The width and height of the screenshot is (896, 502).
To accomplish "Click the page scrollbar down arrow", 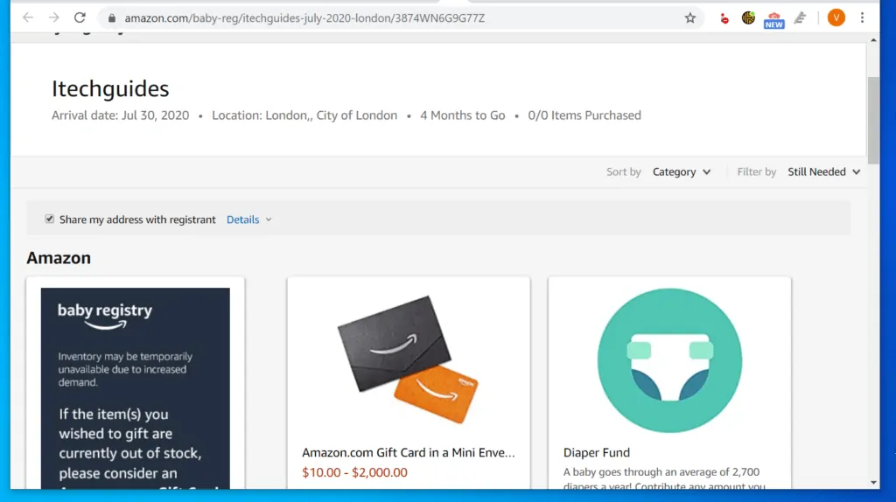I will 873,483.
